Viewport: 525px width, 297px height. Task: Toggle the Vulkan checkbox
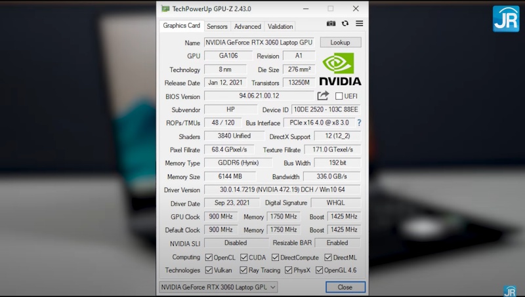click(x=209, y=270)
